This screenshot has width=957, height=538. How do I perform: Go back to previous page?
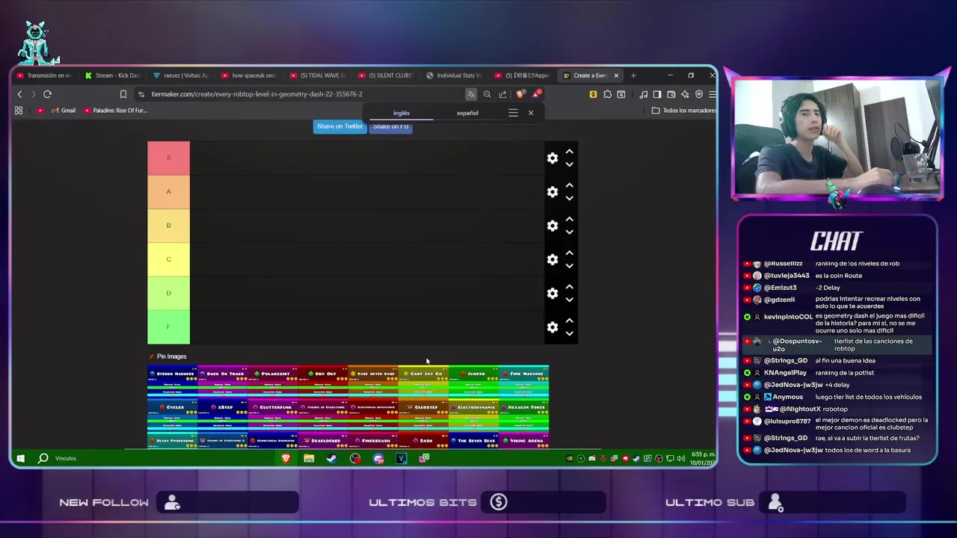click(20, 94)
